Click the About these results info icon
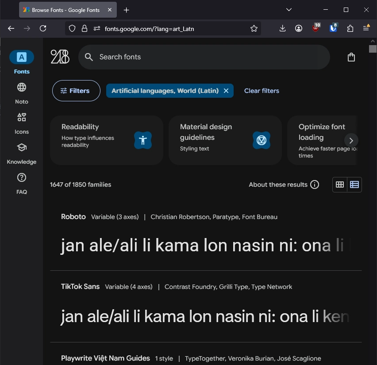This screenshot has width=377, height=365. point(314,184)
